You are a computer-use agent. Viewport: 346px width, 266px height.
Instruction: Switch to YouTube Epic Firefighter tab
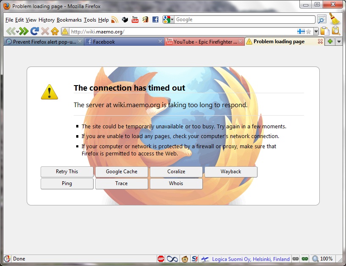tap(205, 42)
